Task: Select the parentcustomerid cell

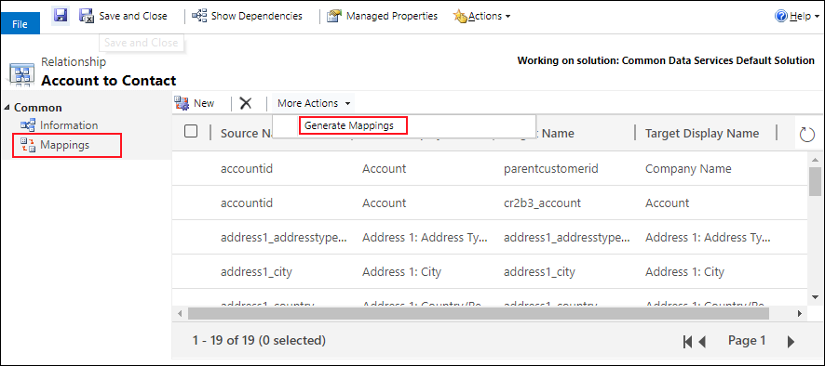Action: tap(551, 168)
